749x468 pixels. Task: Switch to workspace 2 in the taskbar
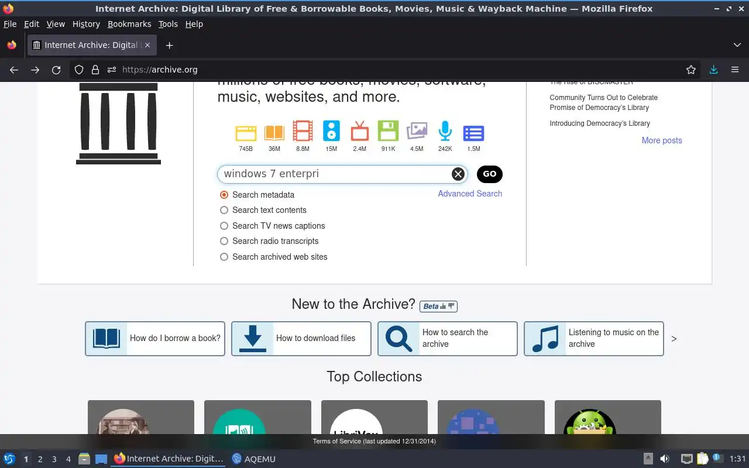tap(40, 459)
